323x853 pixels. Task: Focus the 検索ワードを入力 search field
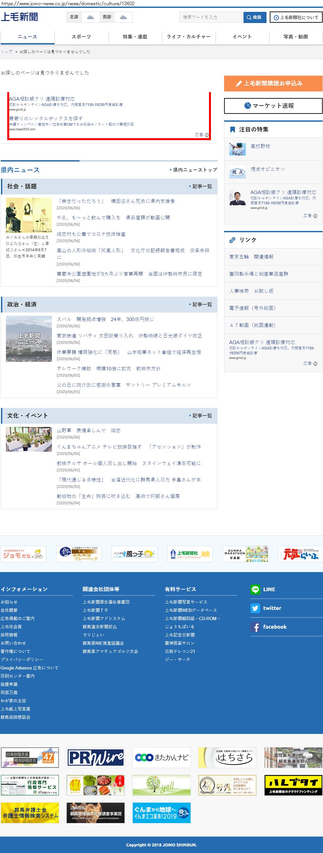210,17
